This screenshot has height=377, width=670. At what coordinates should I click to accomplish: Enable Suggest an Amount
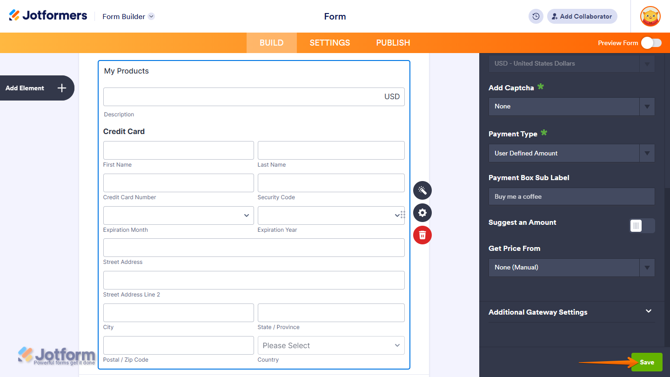(x=642, y=226)
